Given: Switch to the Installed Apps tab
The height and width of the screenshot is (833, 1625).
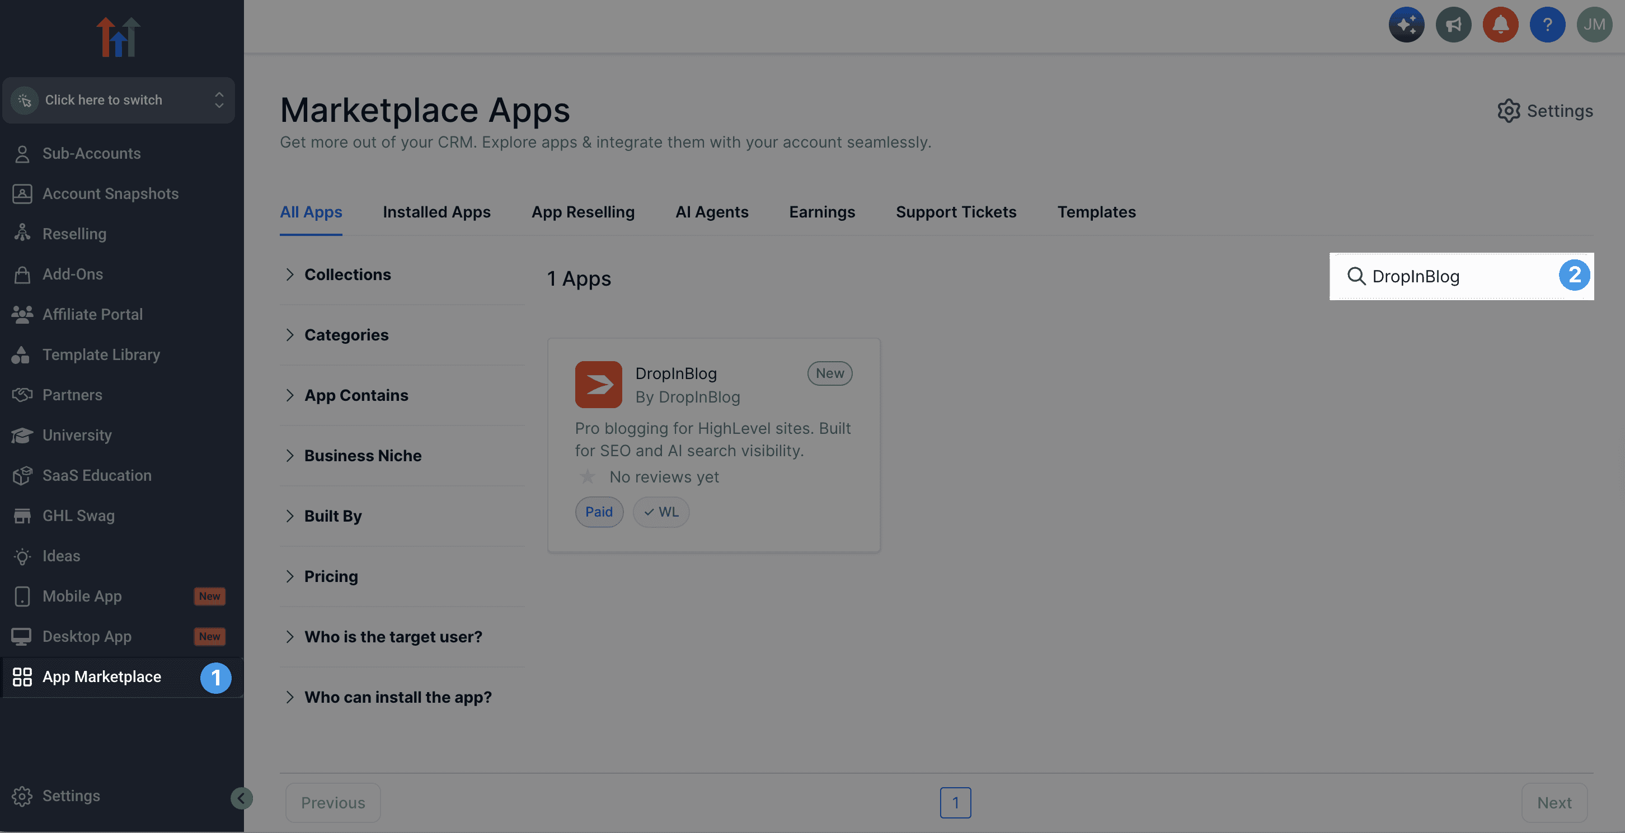Looking at the screenshot, I should [x=436, y=212].
